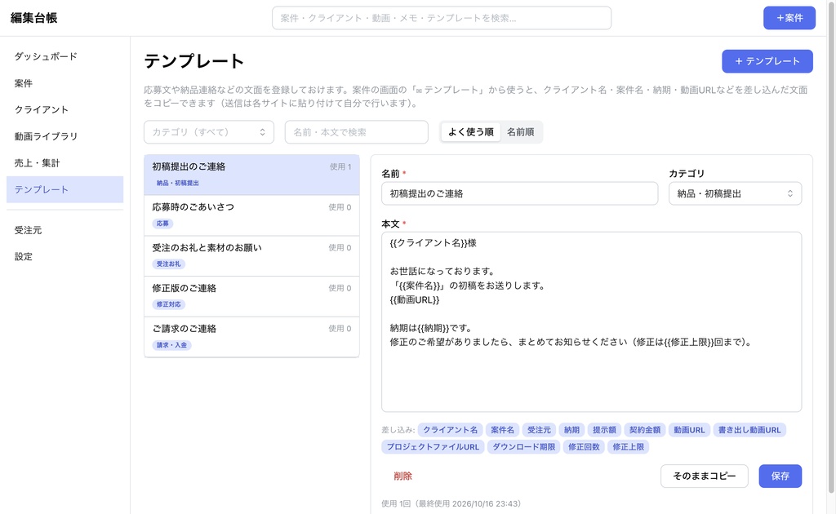Click inside the 本文 text area
This screenshot has width=836, height=514.
[591, 321]
